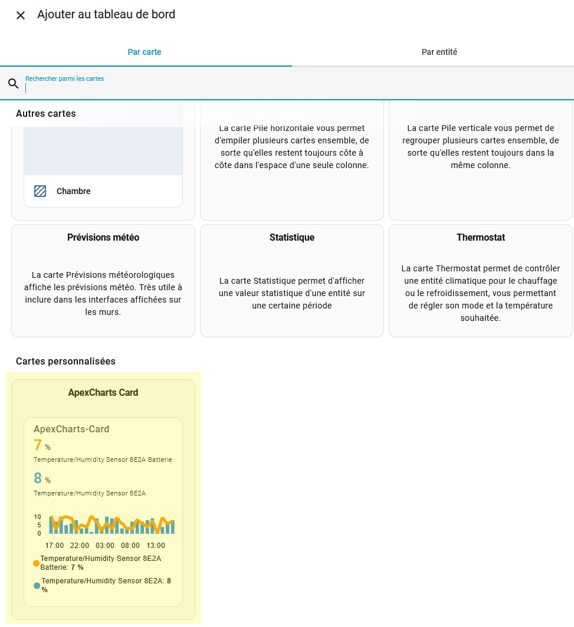Click the ApexCharts-Card preview title
Screen dimensions: 574x627
tap(71, 429)
